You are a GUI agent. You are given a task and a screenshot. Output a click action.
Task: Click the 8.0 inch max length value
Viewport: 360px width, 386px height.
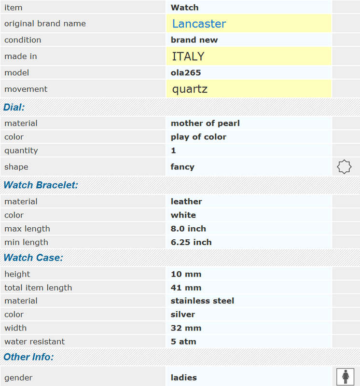pos(188,228)
